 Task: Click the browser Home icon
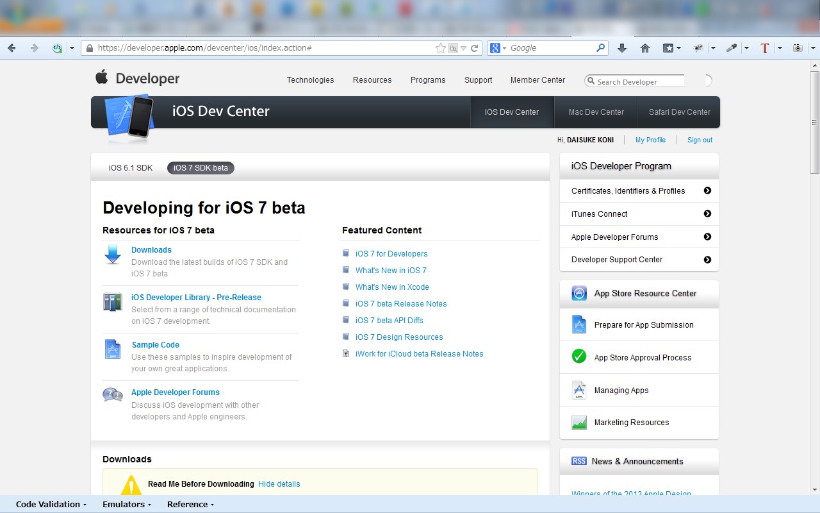tap(645, 48)
